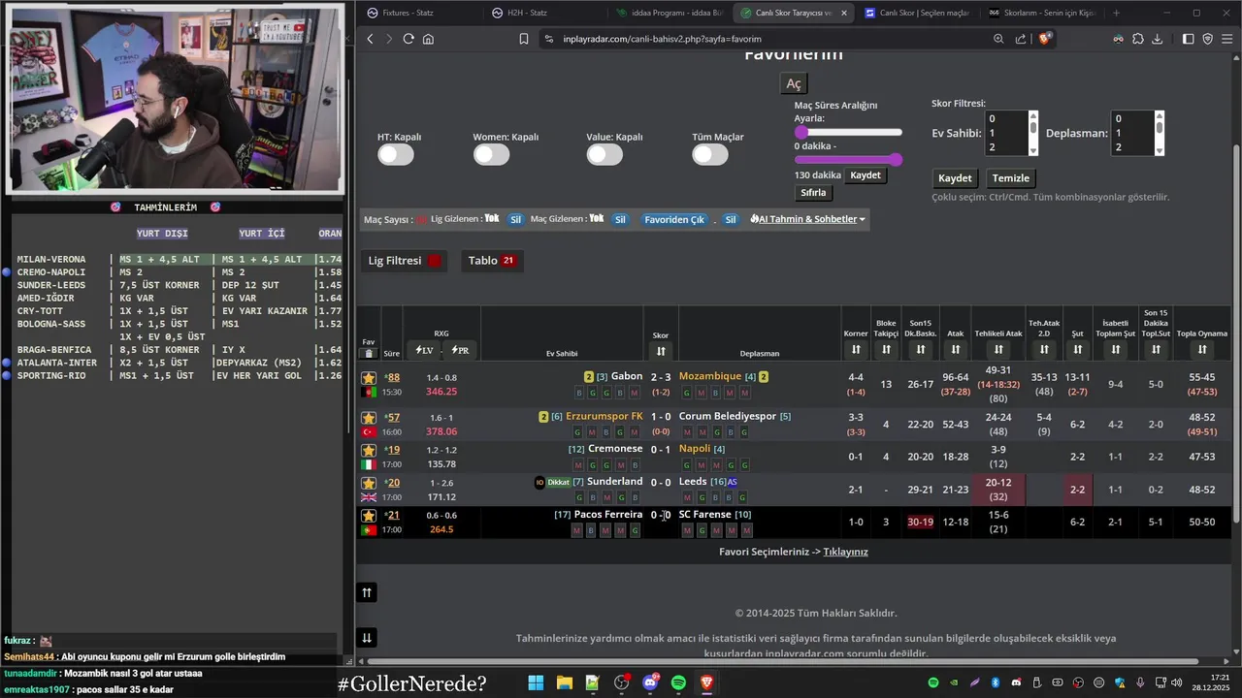
Task: Open AI Tahmin & Sohbetler dropdown
Action: pyautogui.click(x=807, y=219)
